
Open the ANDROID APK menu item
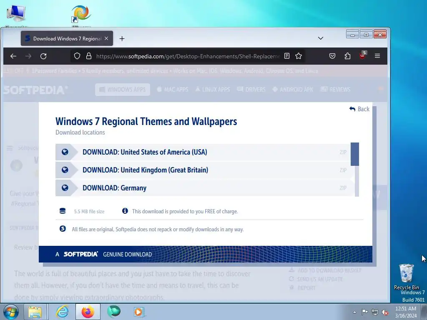[293, 90]
